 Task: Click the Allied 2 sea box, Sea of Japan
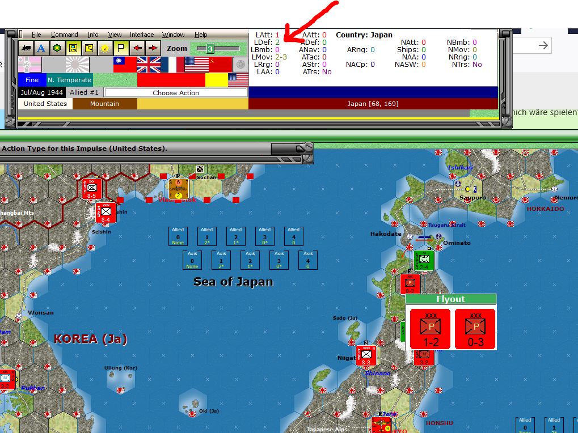pyautogui.click(x=236, y=236)
